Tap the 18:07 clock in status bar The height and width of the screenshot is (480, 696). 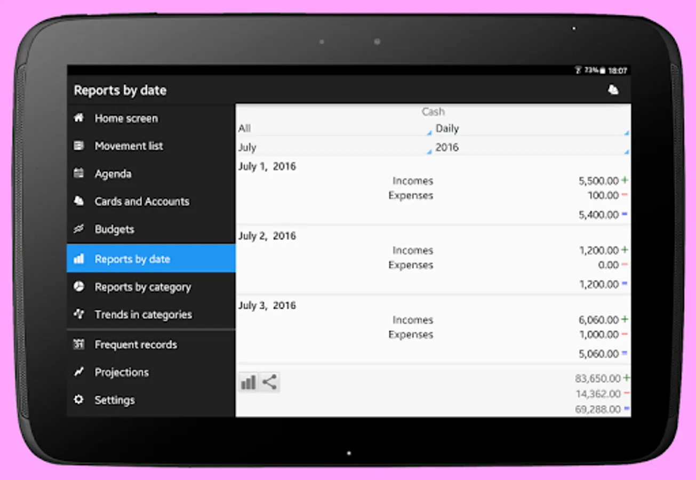pyautogui.click(x=618, y=70)
